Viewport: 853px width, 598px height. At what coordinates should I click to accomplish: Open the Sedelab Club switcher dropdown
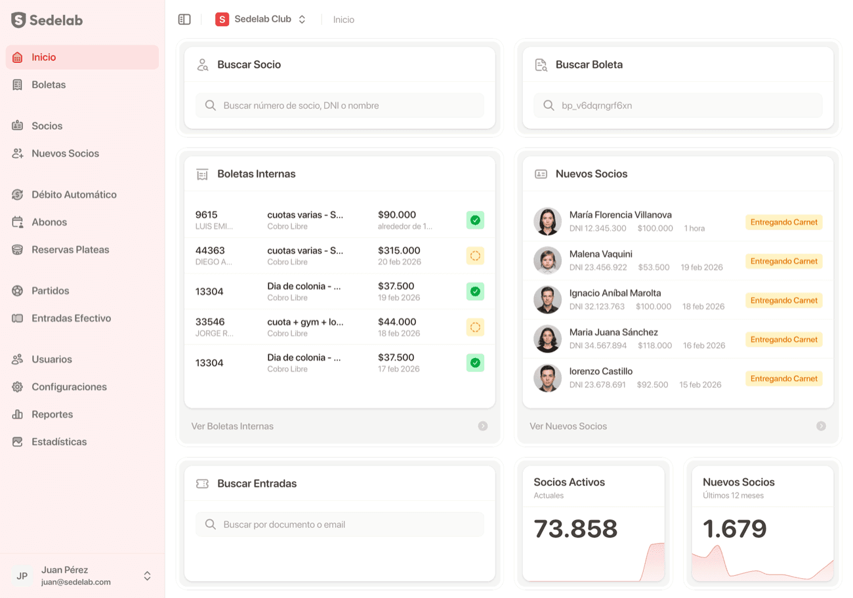click(261, 19)
